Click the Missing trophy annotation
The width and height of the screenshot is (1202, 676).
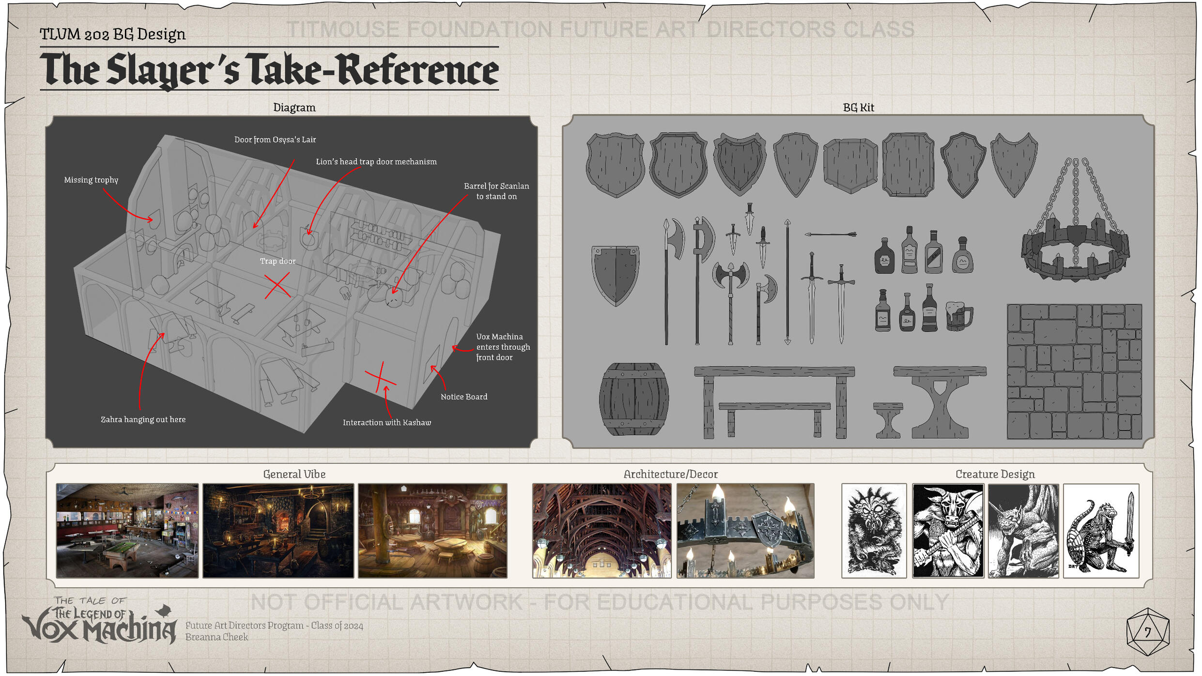pos(91,180)
